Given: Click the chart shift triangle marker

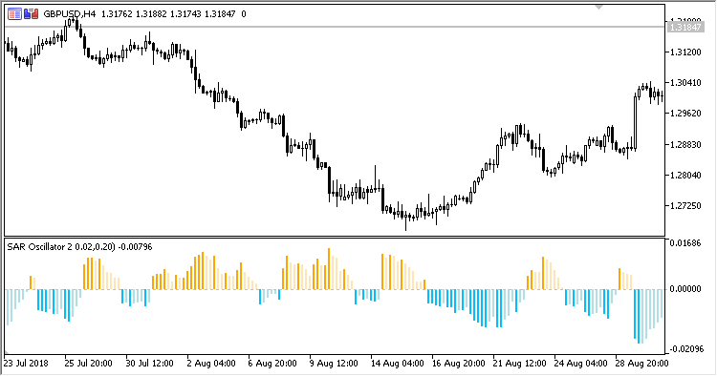Looking at the screenshot, I should 598,8.
